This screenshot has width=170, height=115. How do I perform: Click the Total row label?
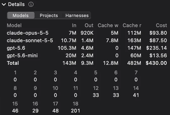point(13,63)
